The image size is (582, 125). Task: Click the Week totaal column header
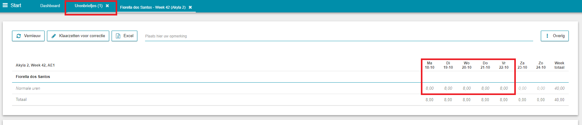(559, 65)
